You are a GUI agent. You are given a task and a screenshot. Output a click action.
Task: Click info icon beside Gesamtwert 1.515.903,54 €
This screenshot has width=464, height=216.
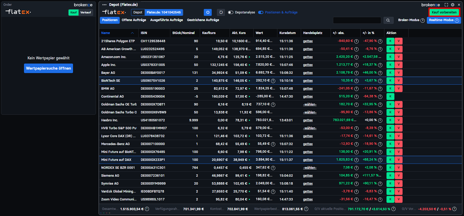[x=148, y=209]
